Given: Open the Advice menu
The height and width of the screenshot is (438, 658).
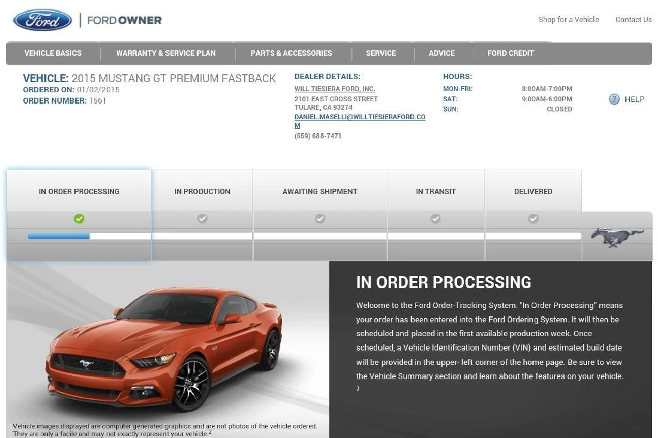Looking at the screenshot, I should [x=442, y=53].
